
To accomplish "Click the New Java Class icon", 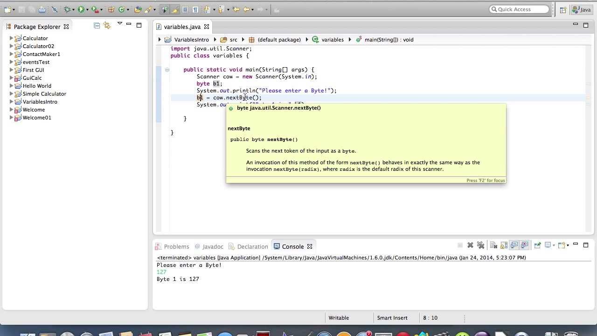I will 121,9.
